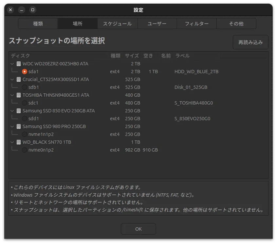Collapse the Crucial_CT525MX300SSD1 disk row
The image size is (277, 244).
click(x=12, y=79)
